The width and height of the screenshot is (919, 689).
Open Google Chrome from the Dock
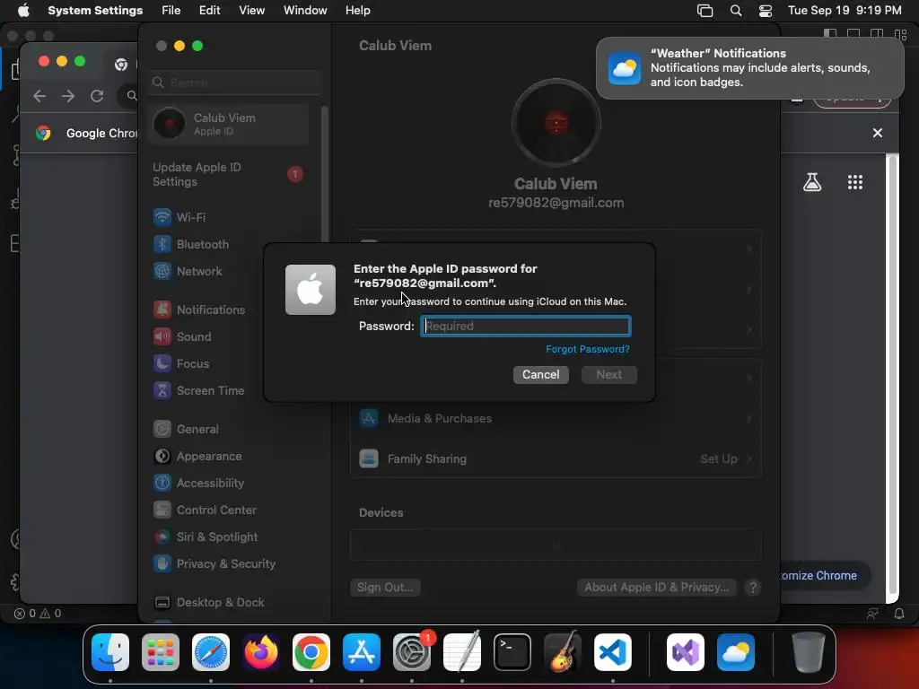311,652
